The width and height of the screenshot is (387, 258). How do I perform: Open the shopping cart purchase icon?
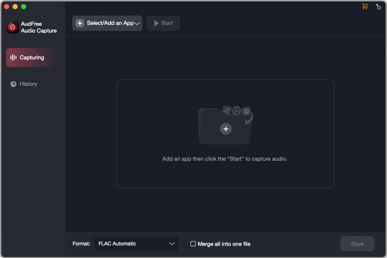coord(365,7)
